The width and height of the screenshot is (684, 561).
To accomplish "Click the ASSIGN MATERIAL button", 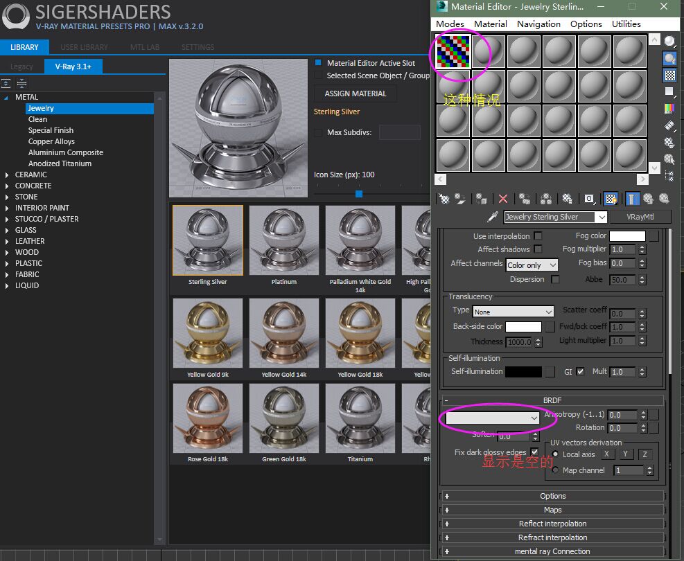I will [355, 93].
